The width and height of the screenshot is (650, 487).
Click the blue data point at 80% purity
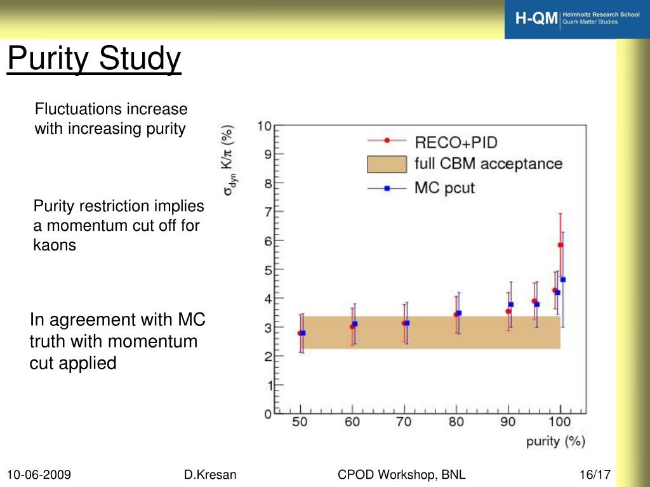(459, 313)
